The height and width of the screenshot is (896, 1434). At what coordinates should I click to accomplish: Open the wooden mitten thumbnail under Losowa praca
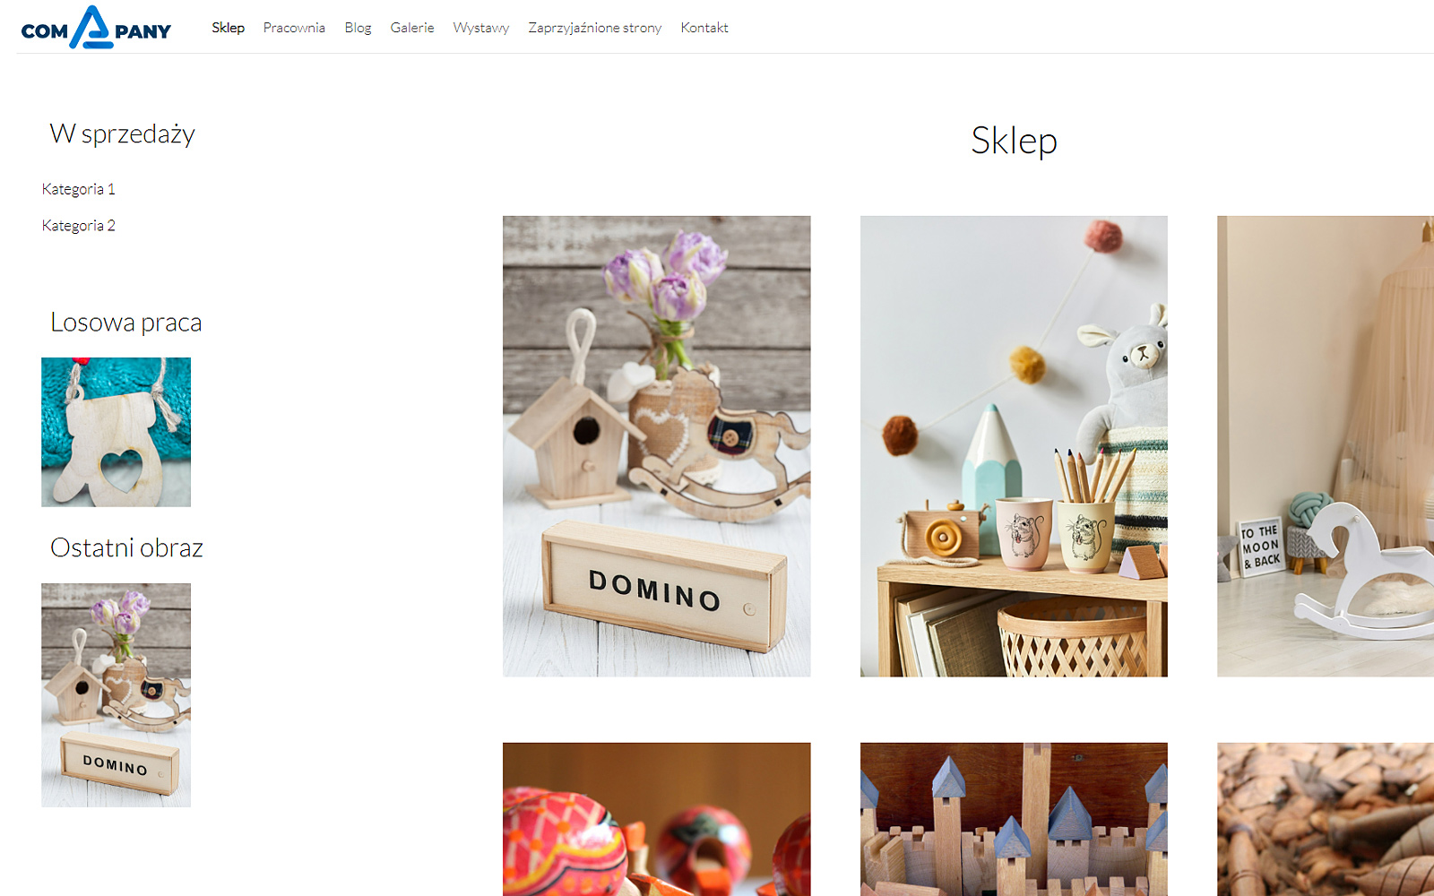(x=116, y=432)
